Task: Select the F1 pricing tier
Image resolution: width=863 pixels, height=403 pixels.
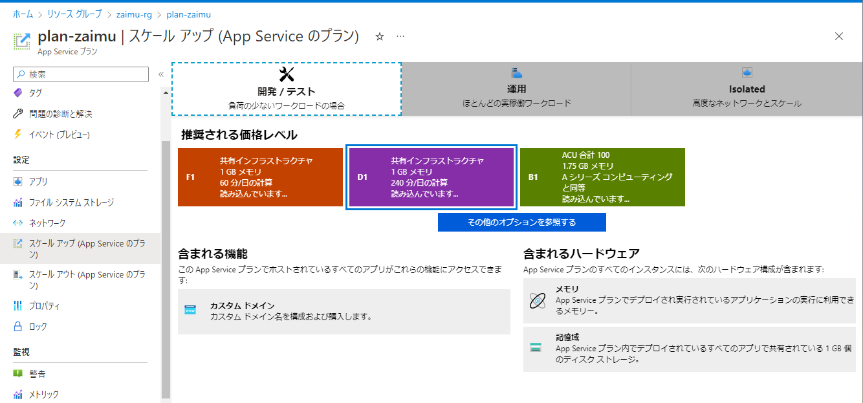Action: (x=259, y=177)
